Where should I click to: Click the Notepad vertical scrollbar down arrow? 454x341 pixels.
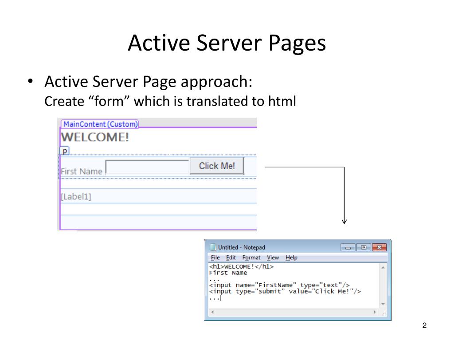tap(383, 304)
